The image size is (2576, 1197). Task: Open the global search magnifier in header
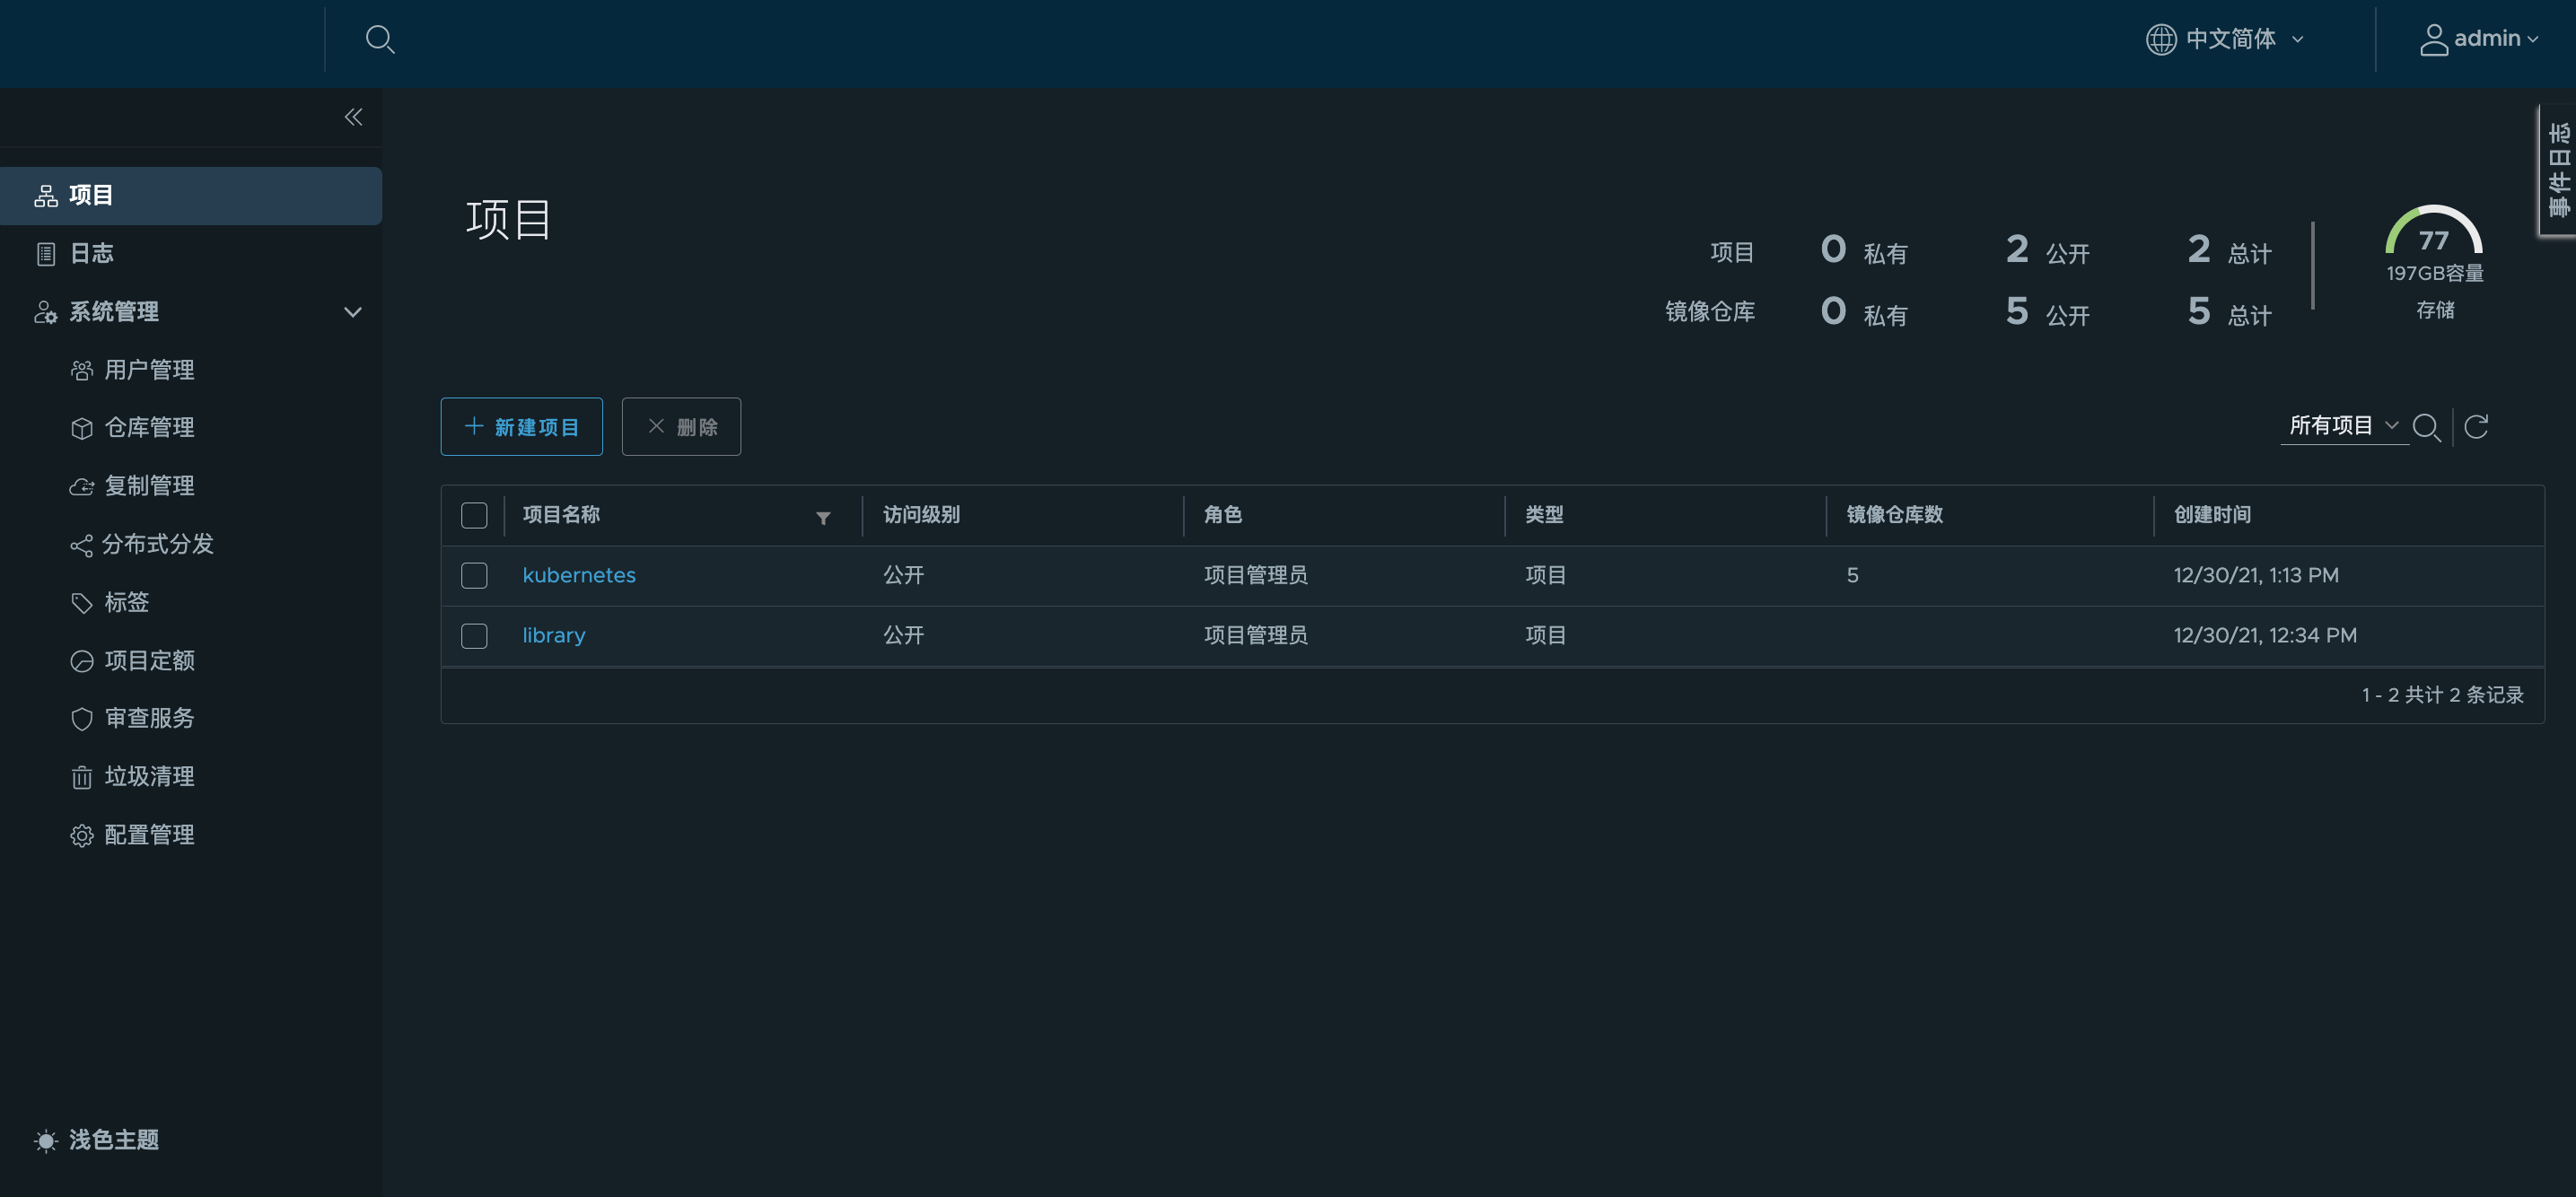[380, 39]
